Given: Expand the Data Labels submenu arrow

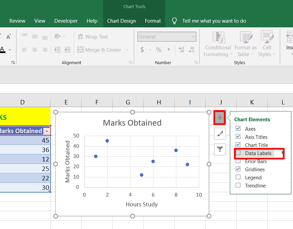Looking at the screenshot, I should pos(282,153).
